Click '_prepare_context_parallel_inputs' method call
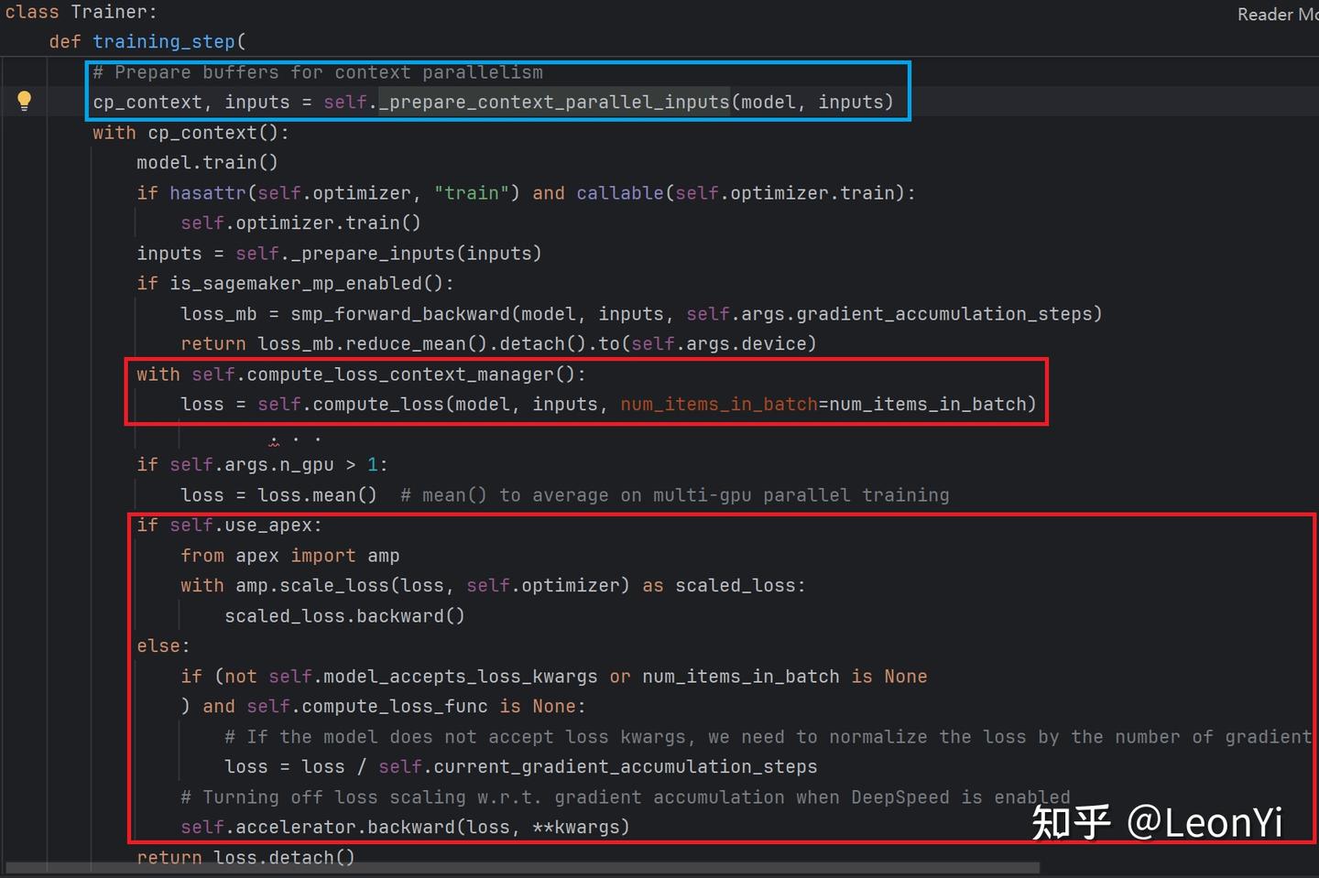The image size is (1319, 878). click(x=554, y=103)
